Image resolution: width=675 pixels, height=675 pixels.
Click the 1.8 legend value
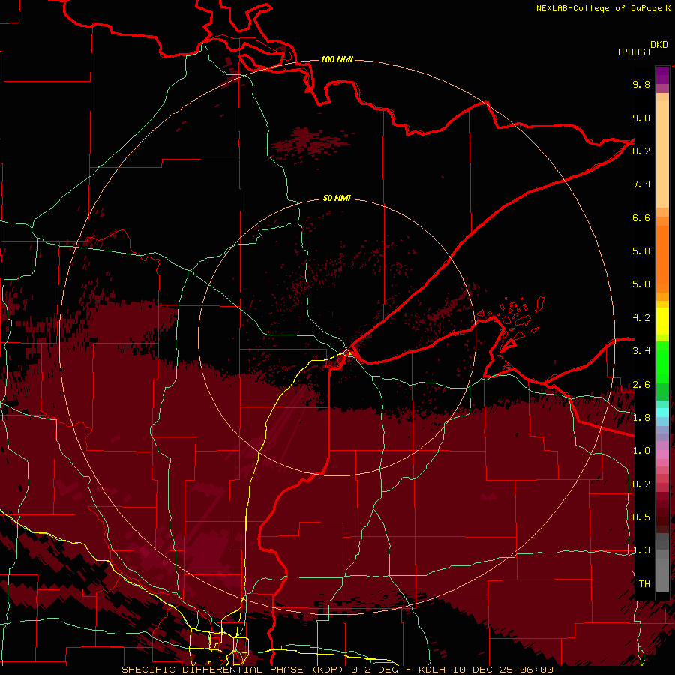(641, 418)
